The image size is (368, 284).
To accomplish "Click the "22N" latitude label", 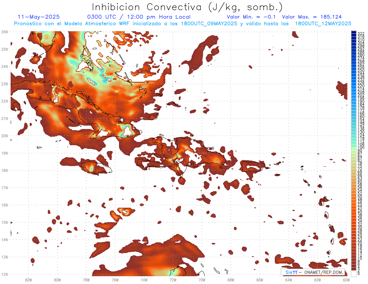I will pyautogui.click(x=4, y=101).
